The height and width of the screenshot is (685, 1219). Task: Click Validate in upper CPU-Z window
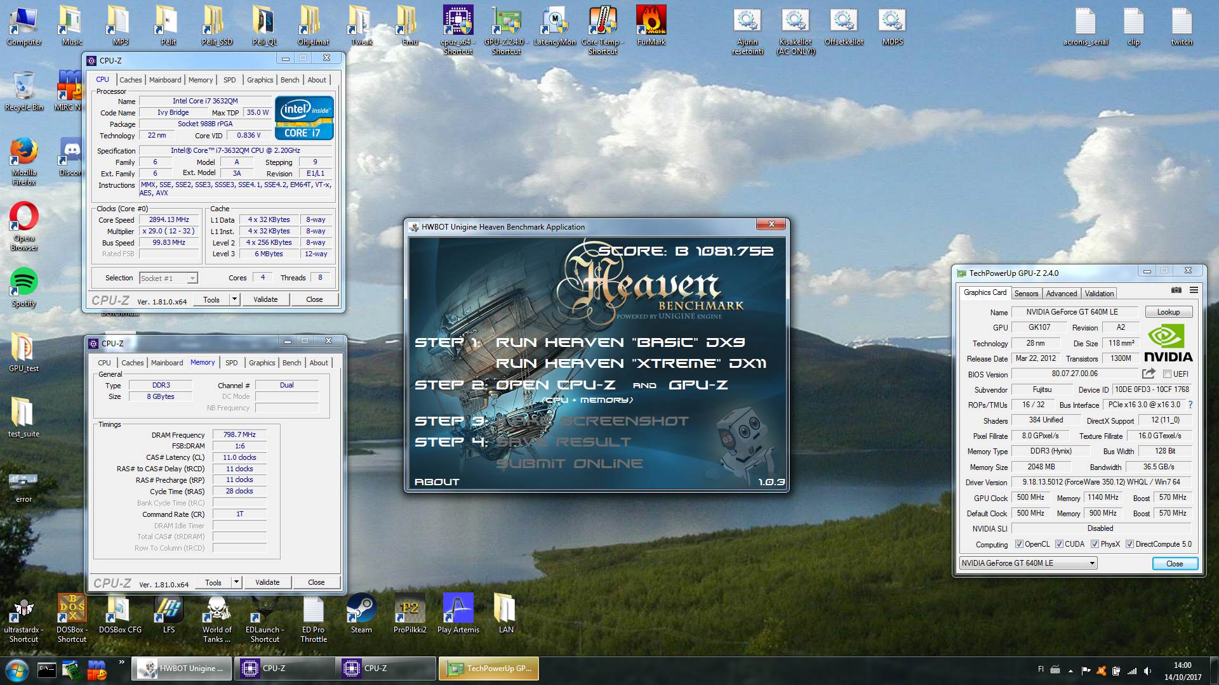[265, 299]
